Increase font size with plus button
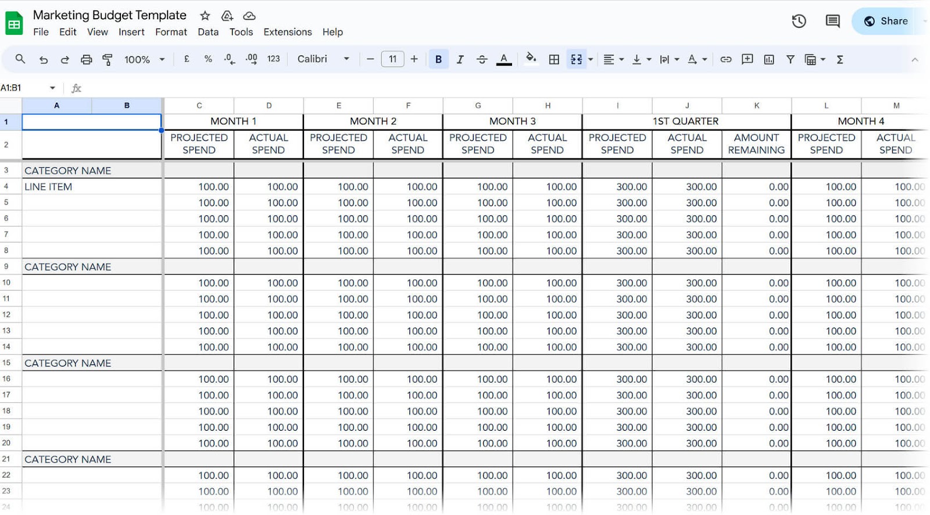The image size is (930, 515). 414,59
